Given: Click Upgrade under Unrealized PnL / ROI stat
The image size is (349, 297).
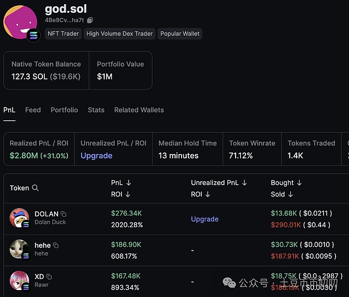Looking at the screenshot, I should [97, 156].
